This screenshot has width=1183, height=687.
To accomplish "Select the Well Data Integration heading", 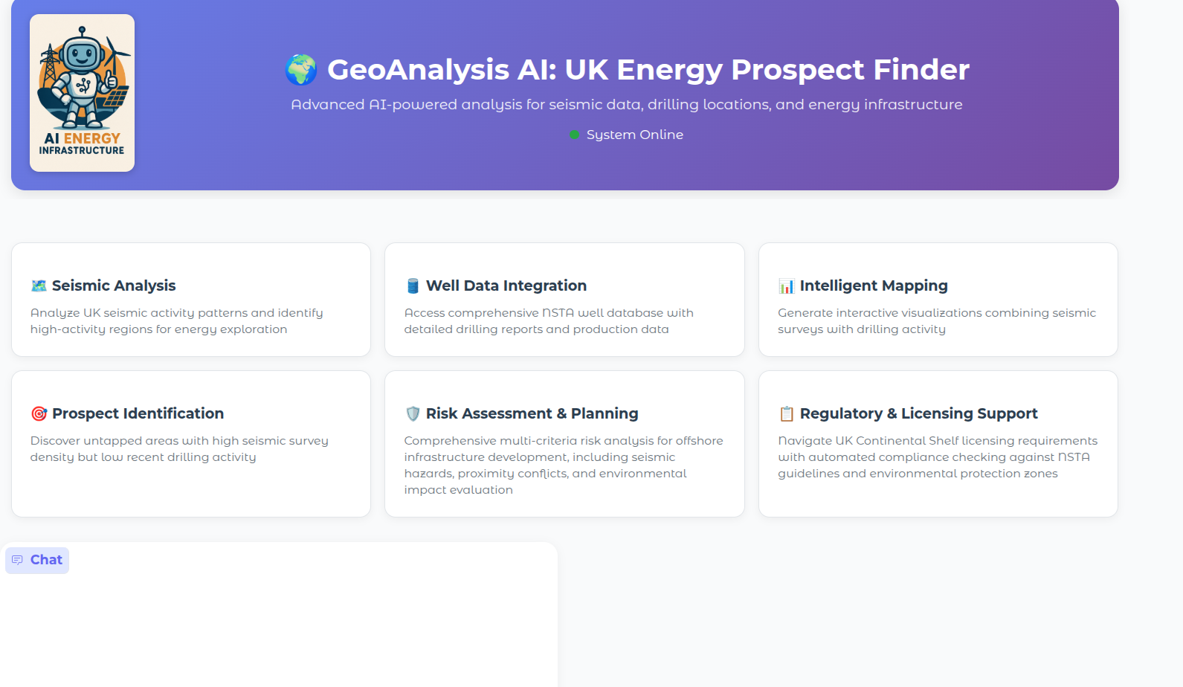I will 506,286.
